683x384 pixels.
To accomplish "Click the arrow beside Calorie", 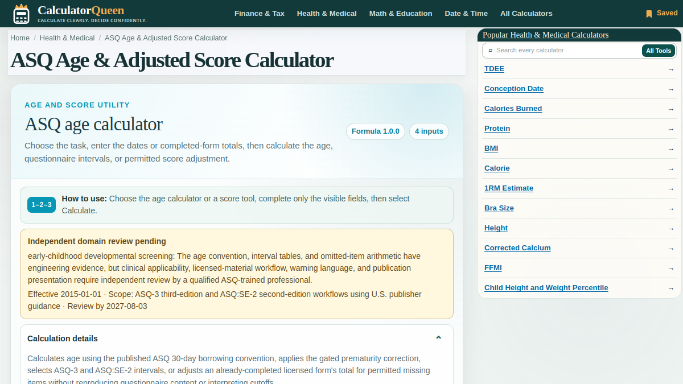I will [x=671, y=169].
